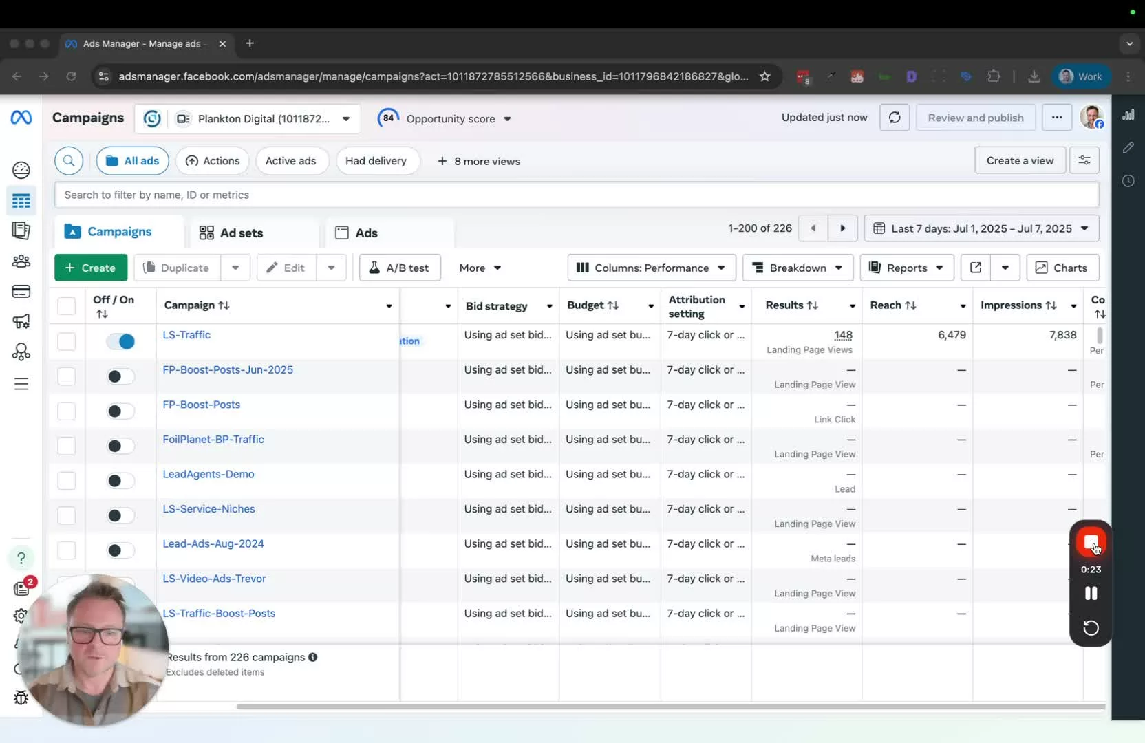Turn off the LS-Traffic campaign toggle

(120, 341)
